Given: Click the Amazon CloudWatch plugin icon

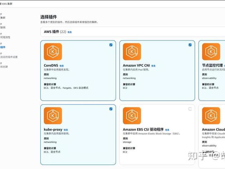Looking at the screenshot, I should tap(211, 115).
